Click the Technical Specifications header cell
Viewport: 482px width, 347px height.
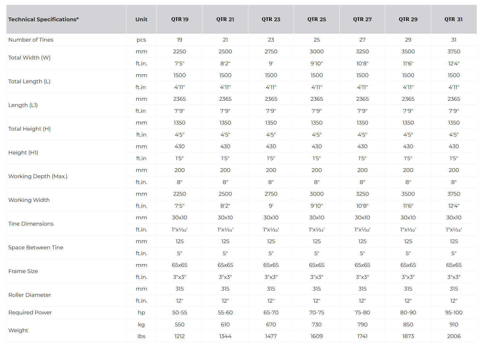coord(44,19)
